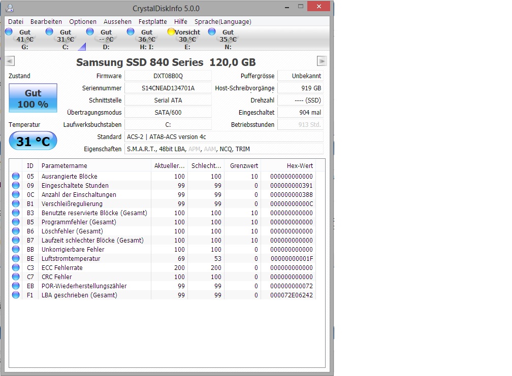Click the Grenzwert column header
The image size is (512, 376).
point(243,165)
